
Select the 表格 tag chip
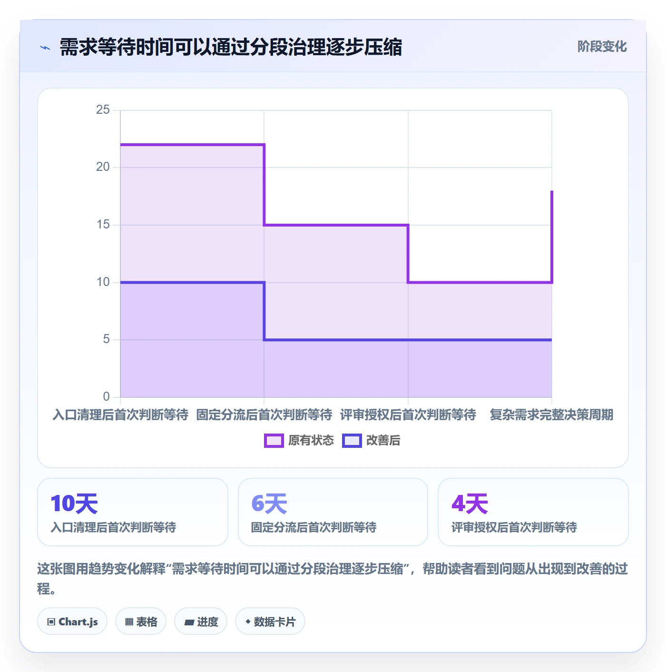[141, 621]
